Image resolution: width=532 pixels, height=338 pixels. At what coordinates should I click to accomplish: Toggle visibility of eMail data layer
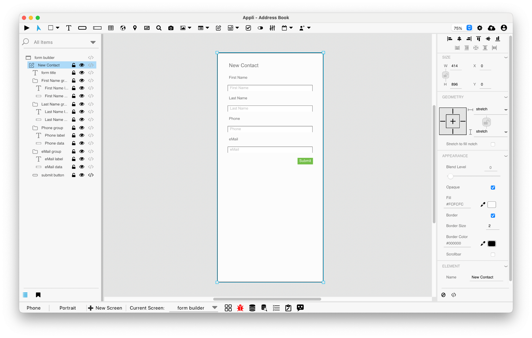82,167
